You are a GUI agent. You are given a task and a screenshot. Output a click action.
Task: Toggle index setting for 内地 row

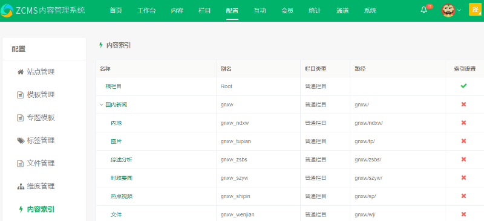pos(463,123)
